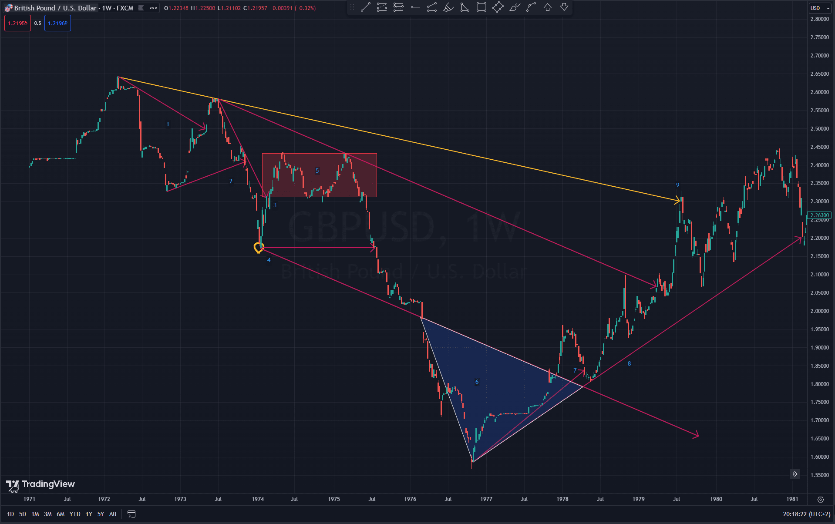The height and width of the screenshot is (524, 835).
Task: Set time range to 6M
Action: (61, 514)
